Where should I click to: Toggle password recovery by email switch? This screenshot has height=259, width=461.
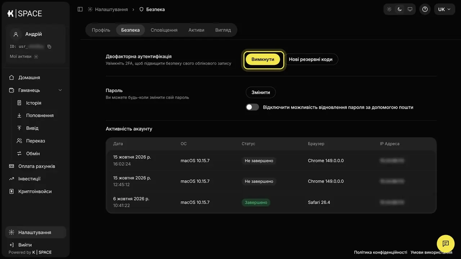coord(252,107)
